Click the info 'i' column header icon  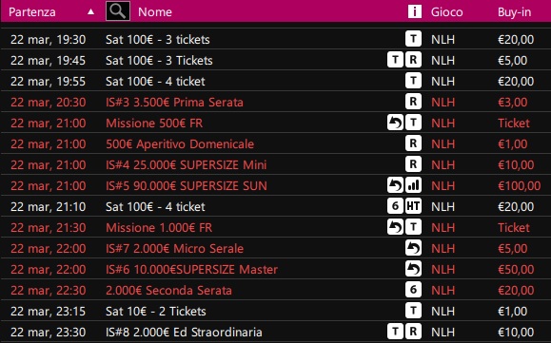point(414,11)
